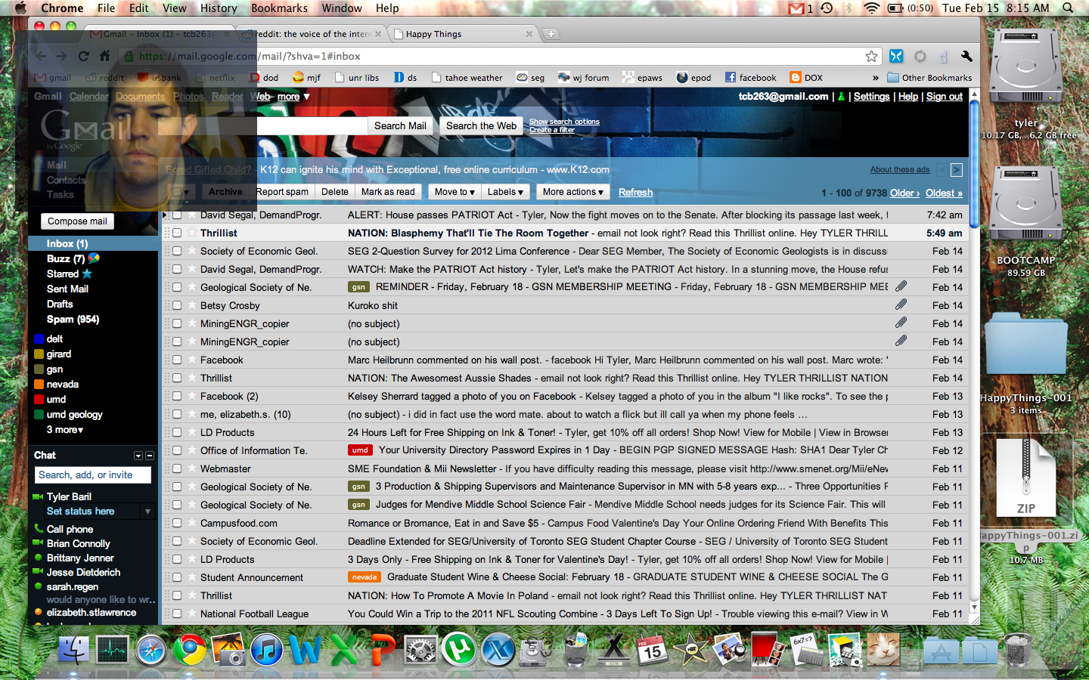Click the bookmark star in address bar

tap(871, 57)
